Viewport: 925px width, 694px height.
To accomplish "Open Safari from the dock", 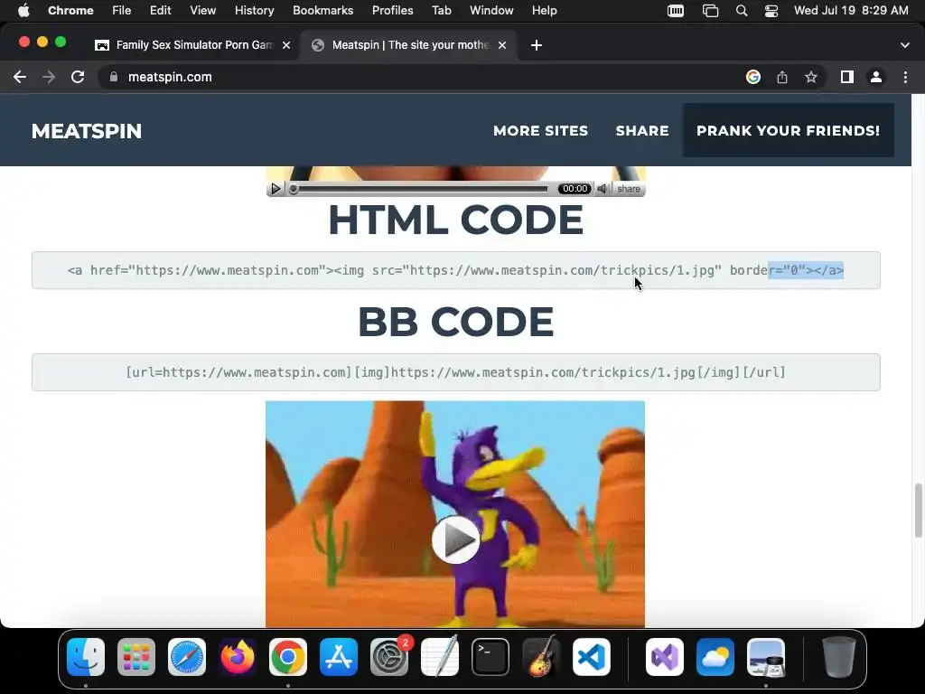I will click(x=187, y=657).
